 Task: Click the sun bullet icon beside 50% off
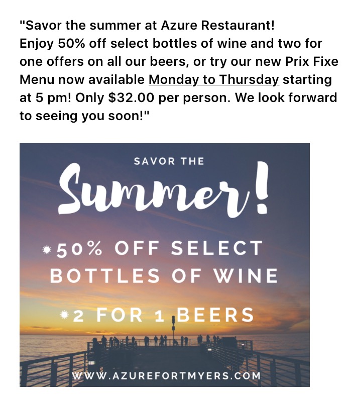pos(47,250)
